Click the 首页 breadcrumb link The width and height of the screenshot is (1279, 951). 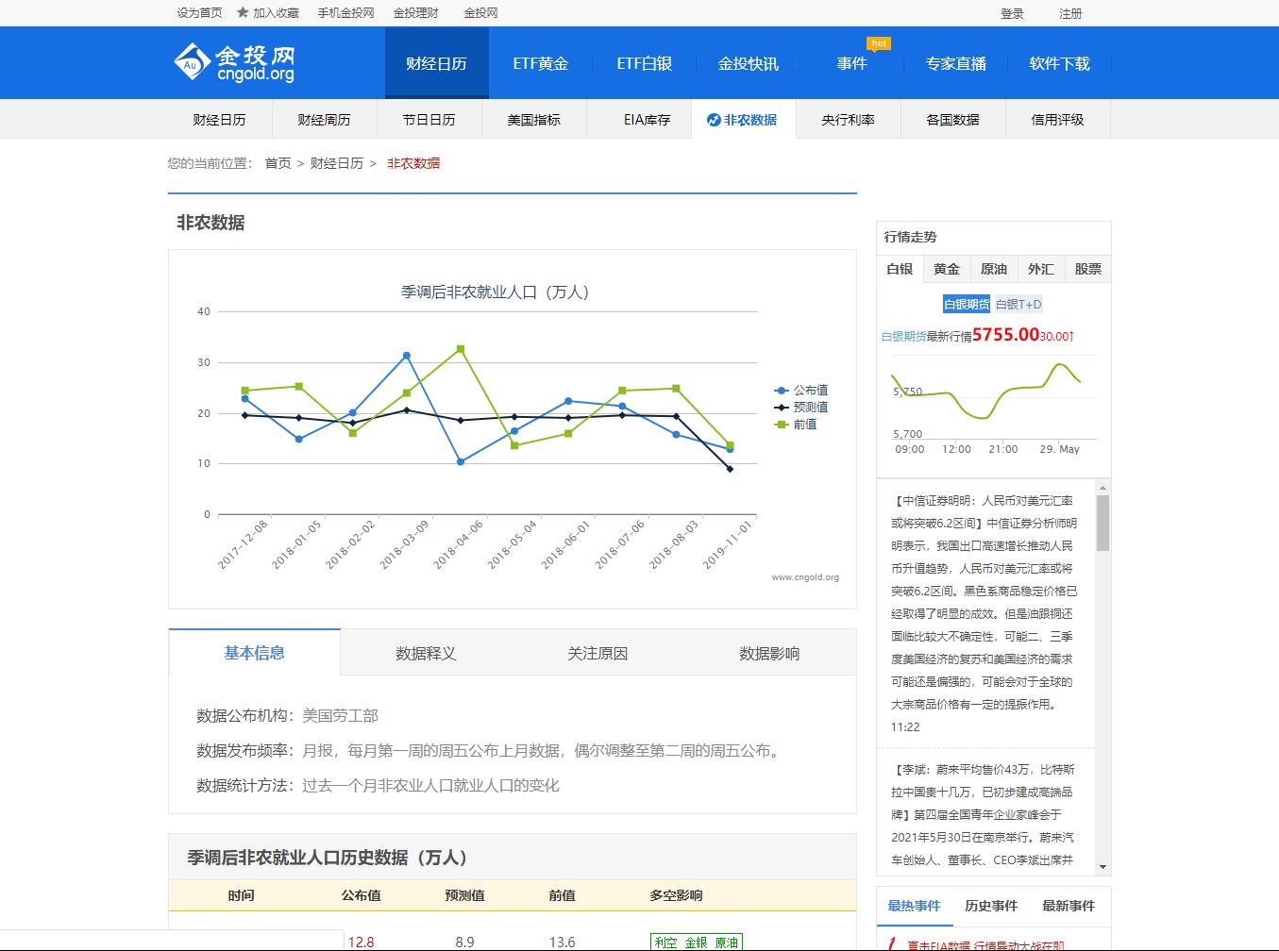tap(277, 162)
